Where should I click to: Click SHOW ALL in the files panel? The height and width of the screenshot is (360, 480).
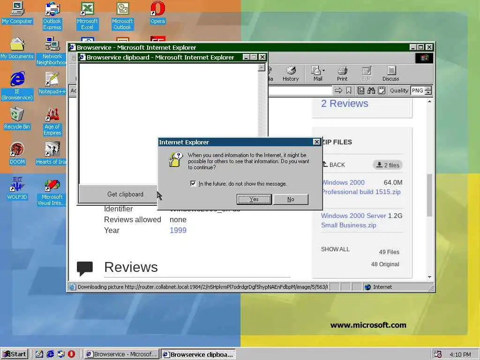point(335,249)
